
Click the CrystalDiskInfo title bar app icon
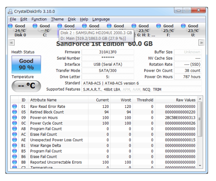pos(10,12)
